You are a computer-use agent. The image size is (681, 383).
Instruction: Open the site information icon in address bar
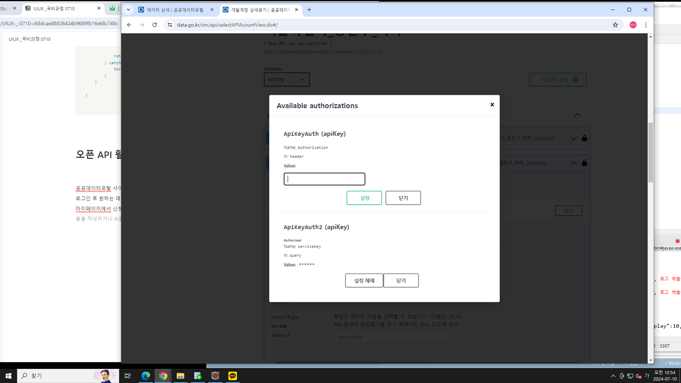170,25
